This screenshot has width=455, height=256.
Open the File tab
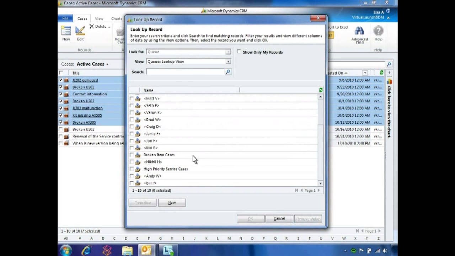(65, 18)
